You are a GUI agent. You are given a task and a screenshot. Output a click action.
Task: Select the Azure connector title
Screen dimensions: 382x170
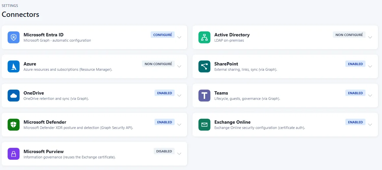[30, 64]
